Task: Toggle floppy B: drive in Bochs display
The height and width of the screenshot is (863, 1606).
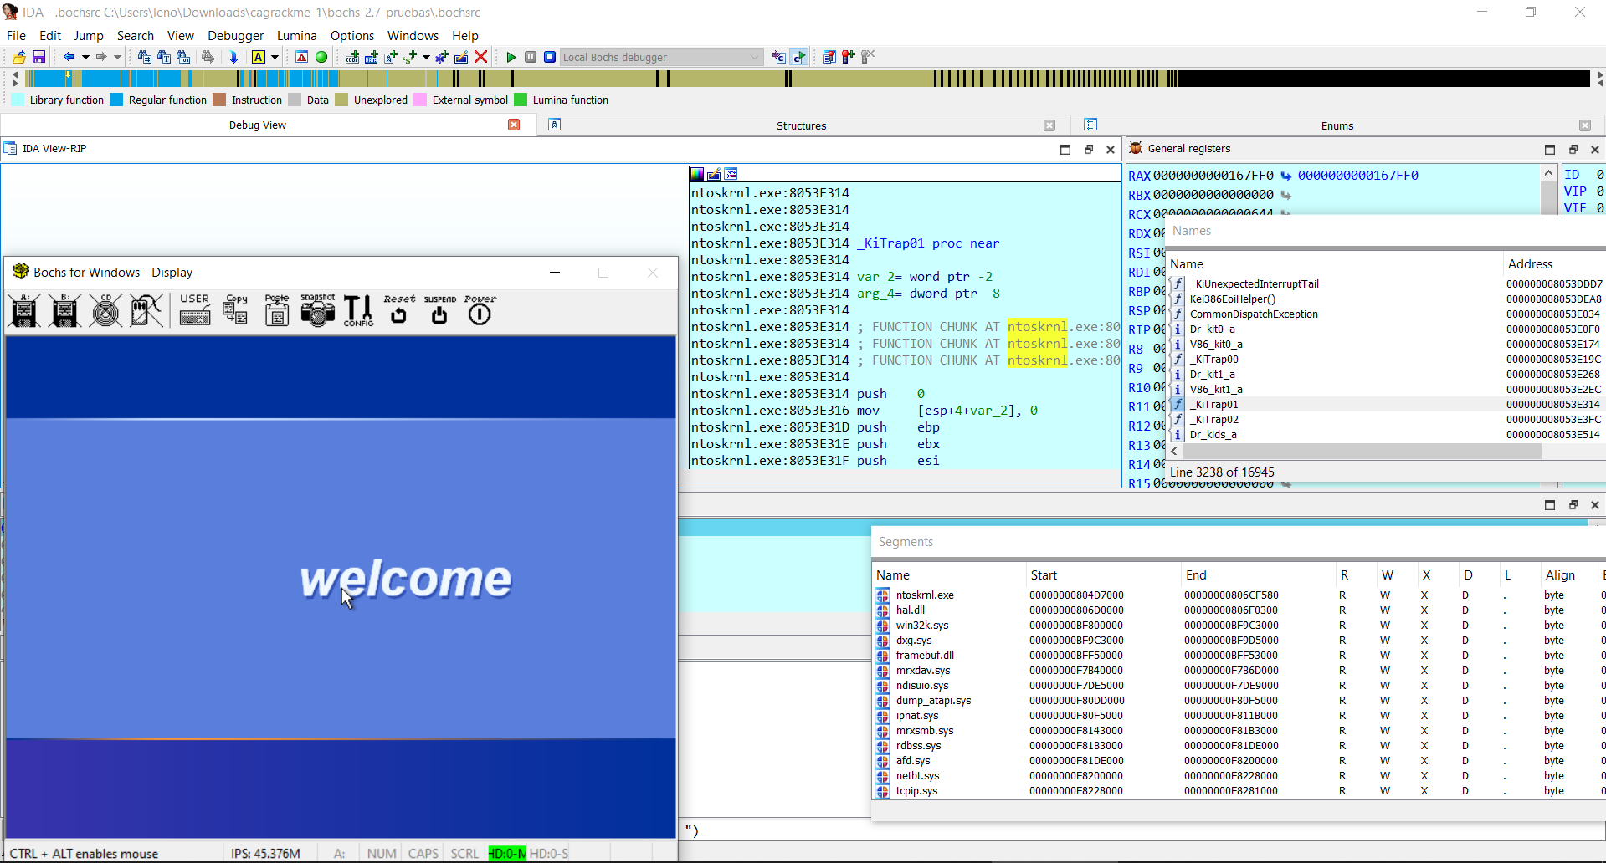Action: pos(64,310)
